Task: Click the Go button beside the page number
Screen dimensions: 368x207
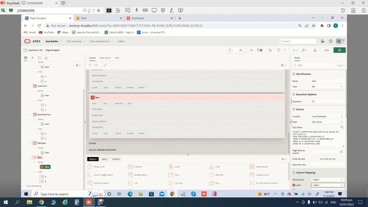Action: (251, 50)
